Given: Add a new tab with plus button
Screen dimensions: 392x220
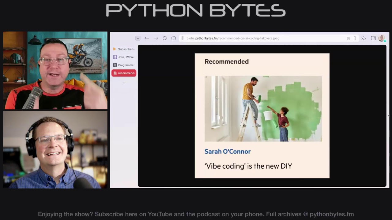Looking at the screenshot, I should 124,83.
